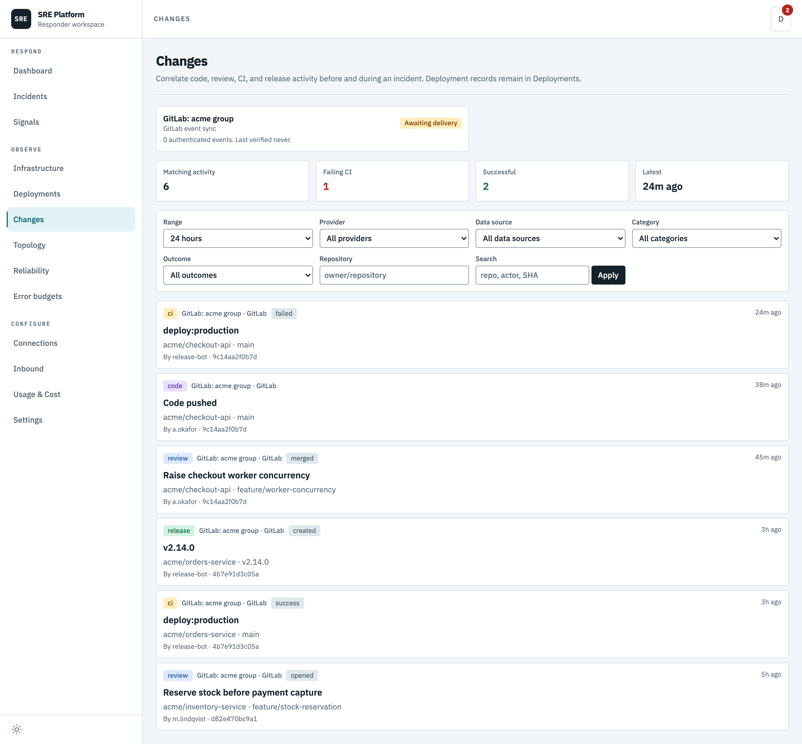Expand the All categories dropdown
The image size is (802, 744).
pos(706,238)
